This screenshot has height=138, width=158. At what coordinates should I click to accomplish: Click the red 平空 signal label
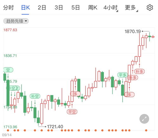(72, 112)
